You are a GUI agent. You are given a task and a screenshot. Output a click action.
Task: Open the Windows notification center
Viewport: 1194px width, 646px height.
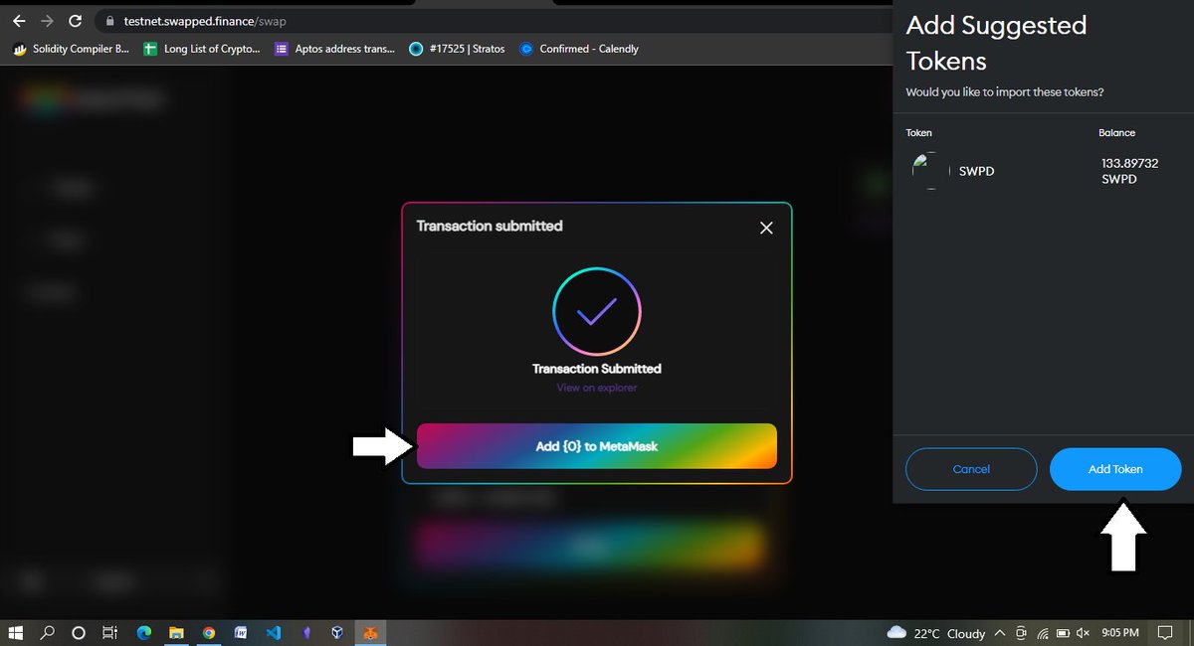(x=1165, y=633)
